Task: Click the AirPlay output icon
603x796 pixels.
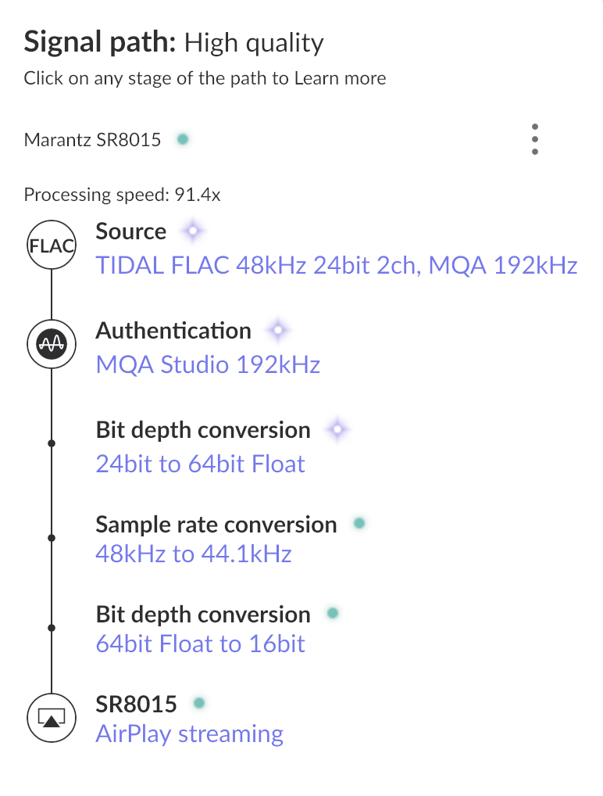Action: coord(51,718)
